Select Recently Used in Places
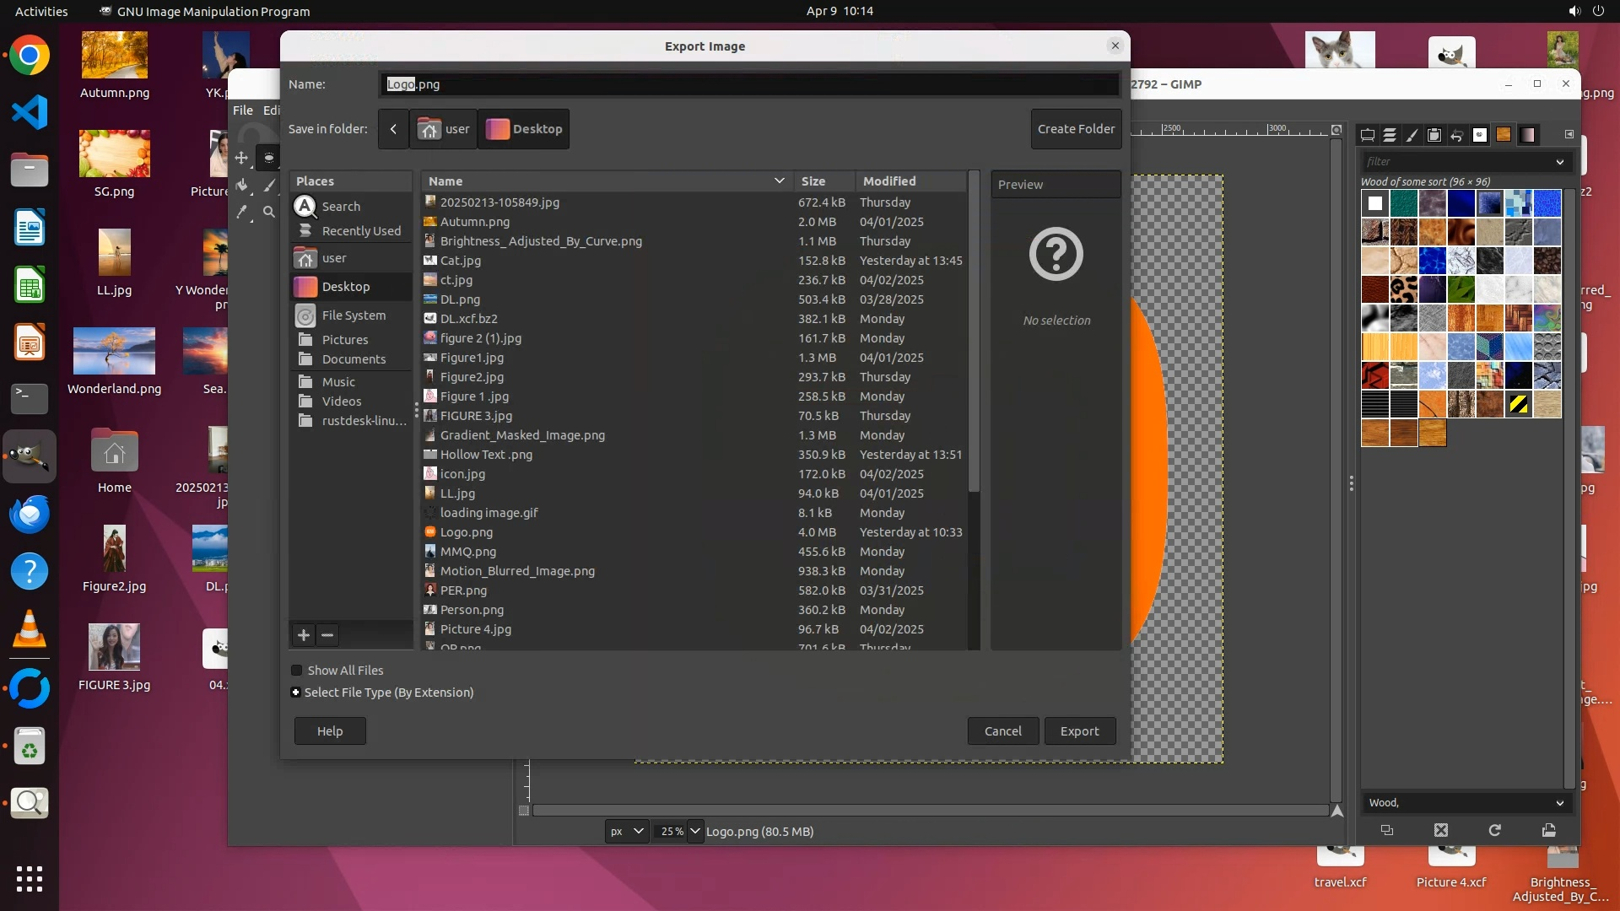The image size is (1620, 911). click(360, 231)
